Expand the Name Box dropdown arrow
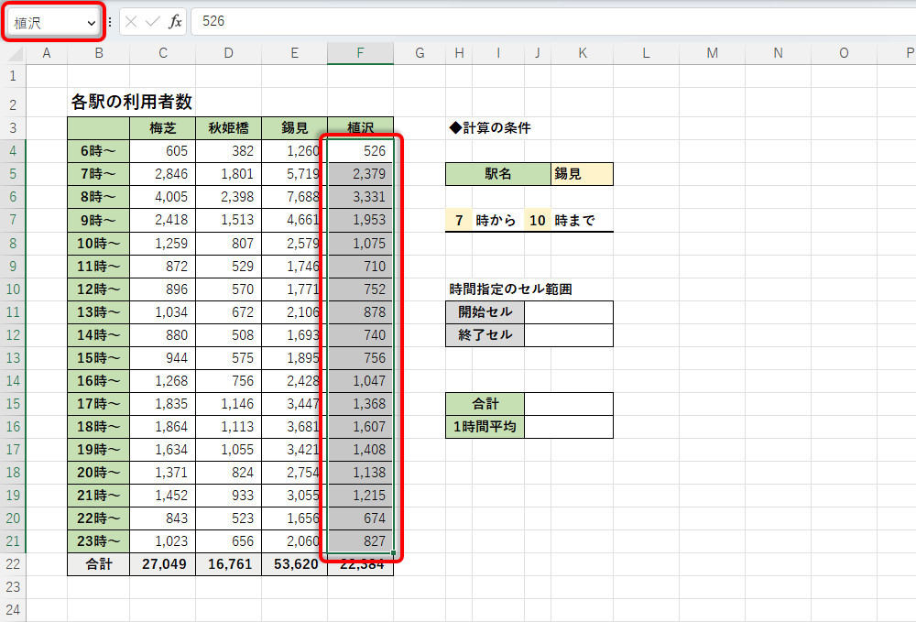The image size is (916, 622). (x=91, y=22)
